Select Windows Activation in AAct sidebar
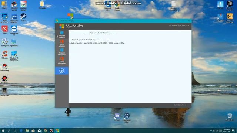237x133 pixels. 62,34
